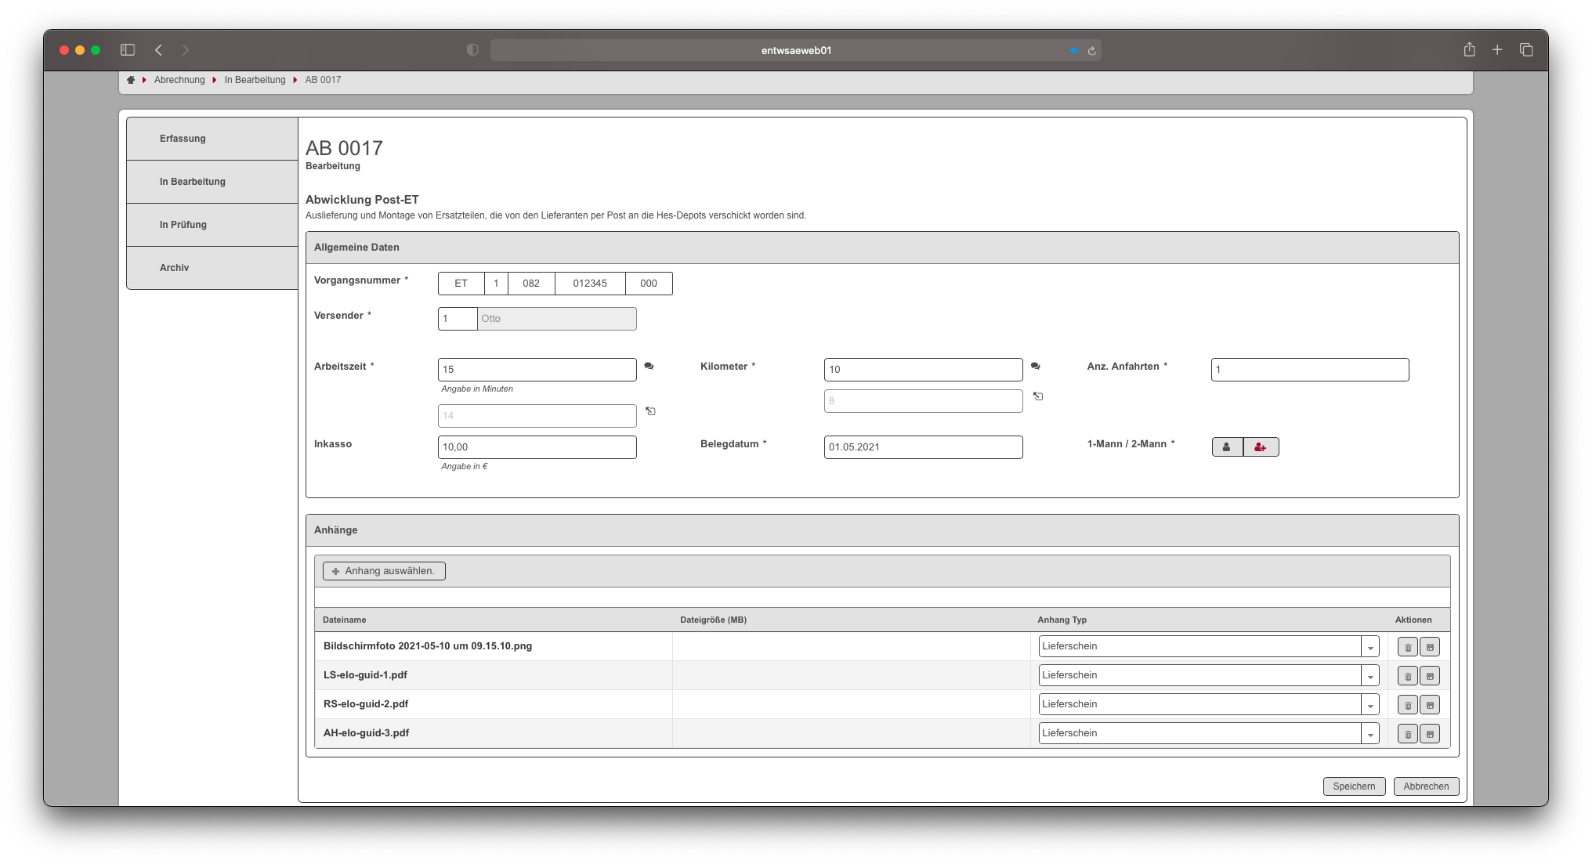Click the Versender number input field
The image size is (1592, 864).
pos(458,319)
